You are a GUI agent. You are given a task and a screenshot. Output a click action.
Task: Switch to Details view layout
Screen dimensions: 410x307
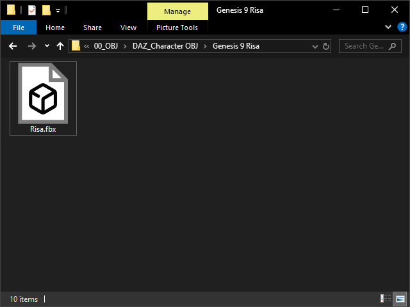pyautogui.click(x=386, y=298)
